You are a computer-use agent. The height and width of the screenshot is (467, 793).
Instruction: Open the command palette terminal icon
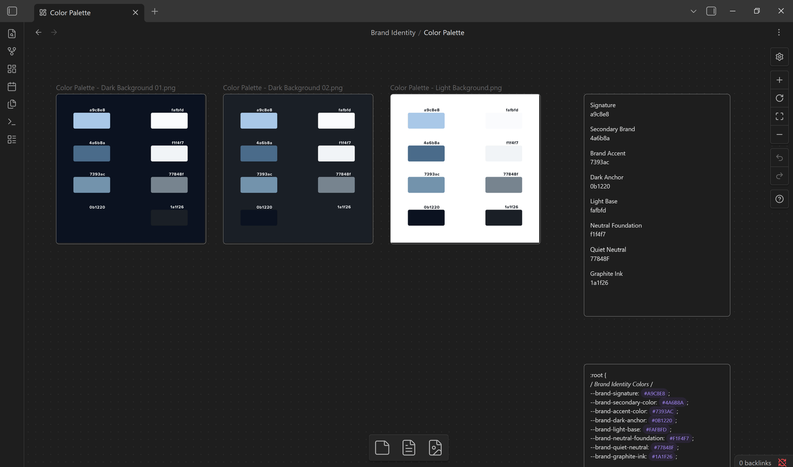(12, 122)
